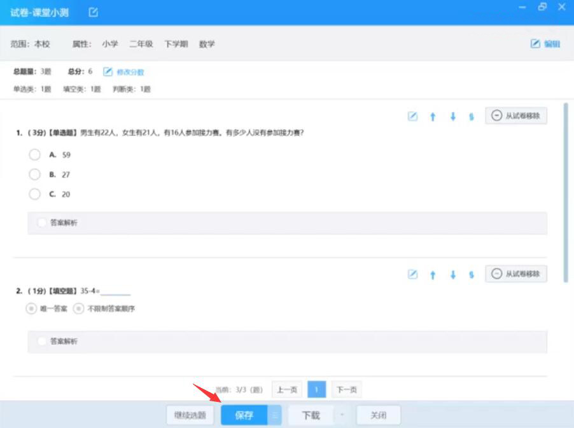574x428 pixels.
Task: Select the 不限制答案顺序 radio option
Action: tap(78, 308)
